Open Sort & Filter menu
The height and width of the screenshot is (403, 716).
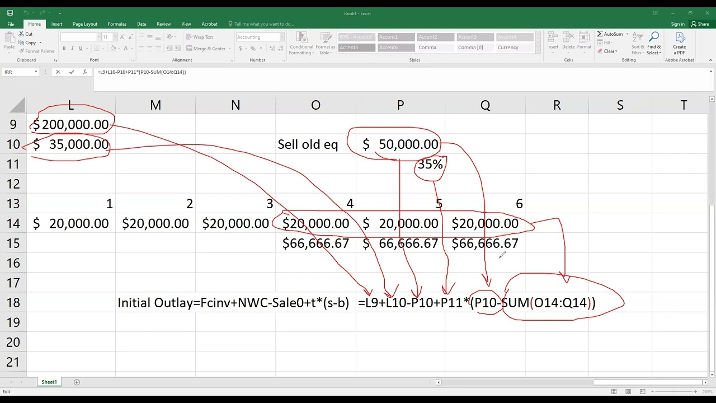tap(638, 43)
